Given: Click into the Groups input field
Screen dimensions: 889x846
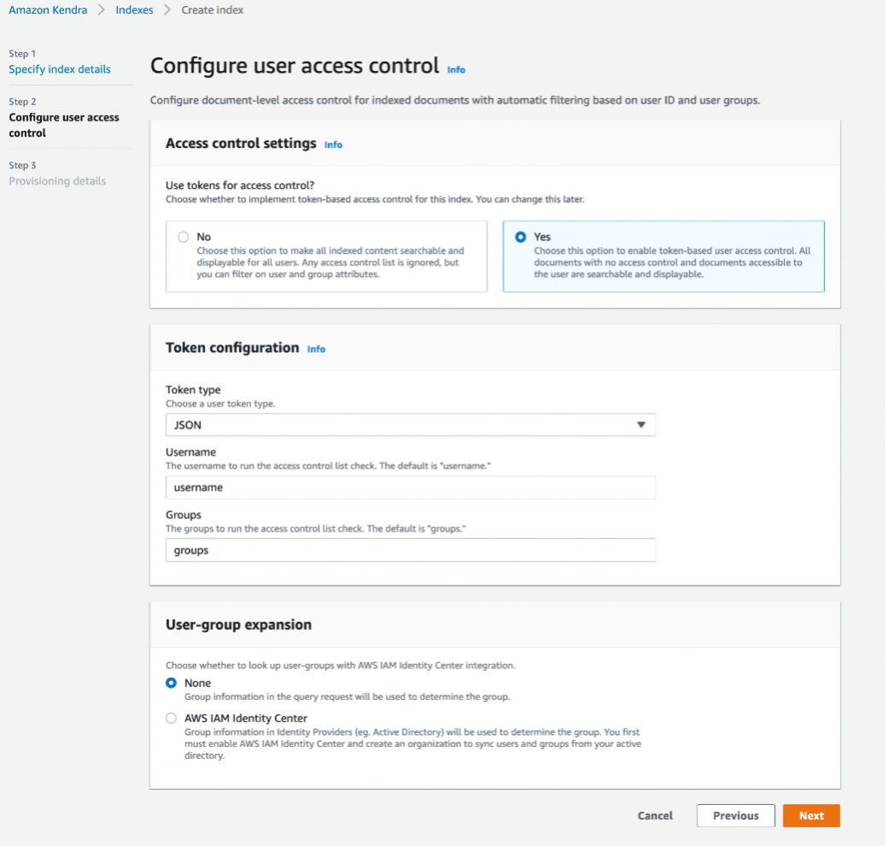Looking at the screenshot, I should (410, 550).
